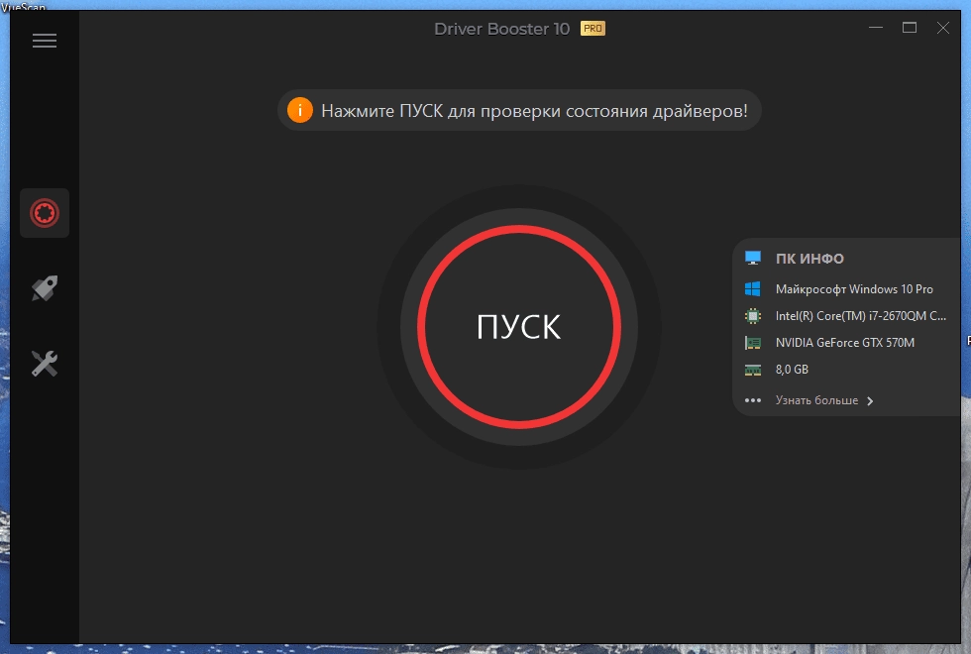The image size is (971, 654).
Task: Expand the chevron next to Узнать больше
Action: pos(870,400)
